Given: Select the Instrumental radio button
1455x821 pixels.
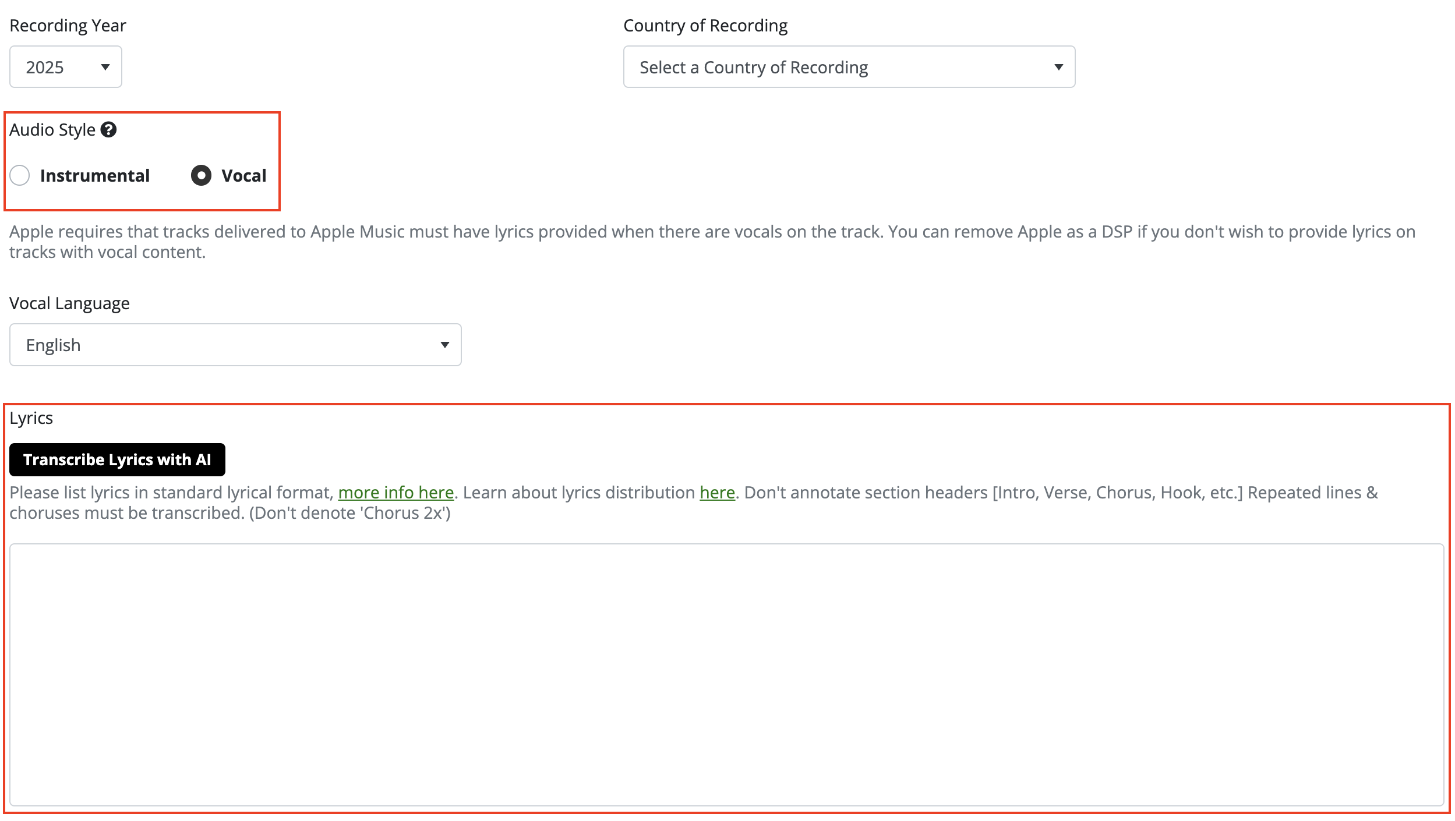Looking at the screenshot, I should coord(20,175).
